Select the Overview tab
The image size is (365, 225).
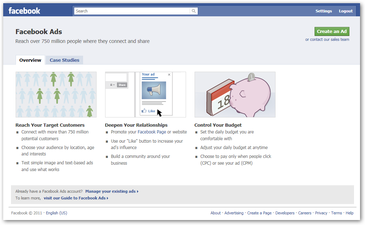(30, 60)
